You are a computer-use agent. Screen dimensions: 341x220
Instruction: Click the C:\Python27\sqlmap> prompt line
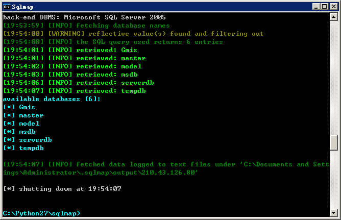(x=41, y=213)
